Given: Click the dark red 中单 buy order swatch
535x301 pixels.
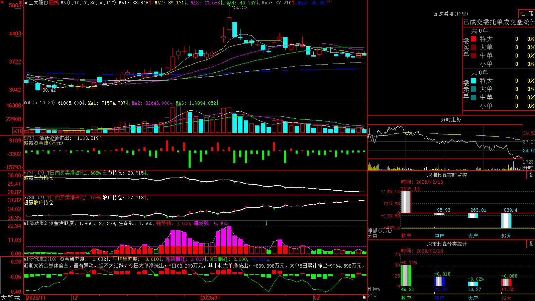Looking at the screenshot, I should (x=473, y=56).
